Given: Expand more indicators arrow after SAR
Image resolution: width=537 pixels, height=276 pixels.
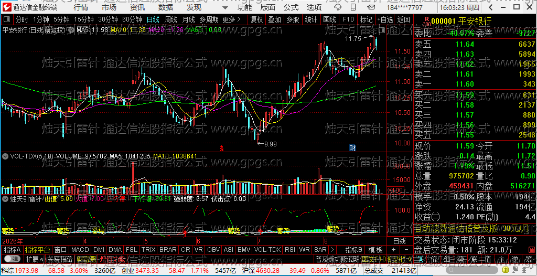Looking at the screenshot, I should click(x=331, y=250).
